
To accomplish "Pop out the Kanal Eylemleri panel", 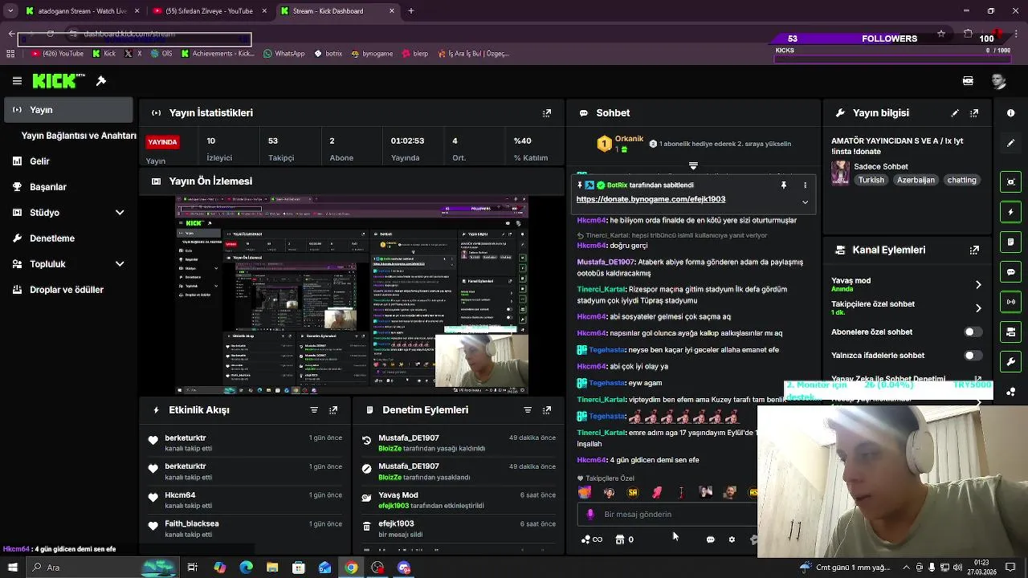I will 974,250.
